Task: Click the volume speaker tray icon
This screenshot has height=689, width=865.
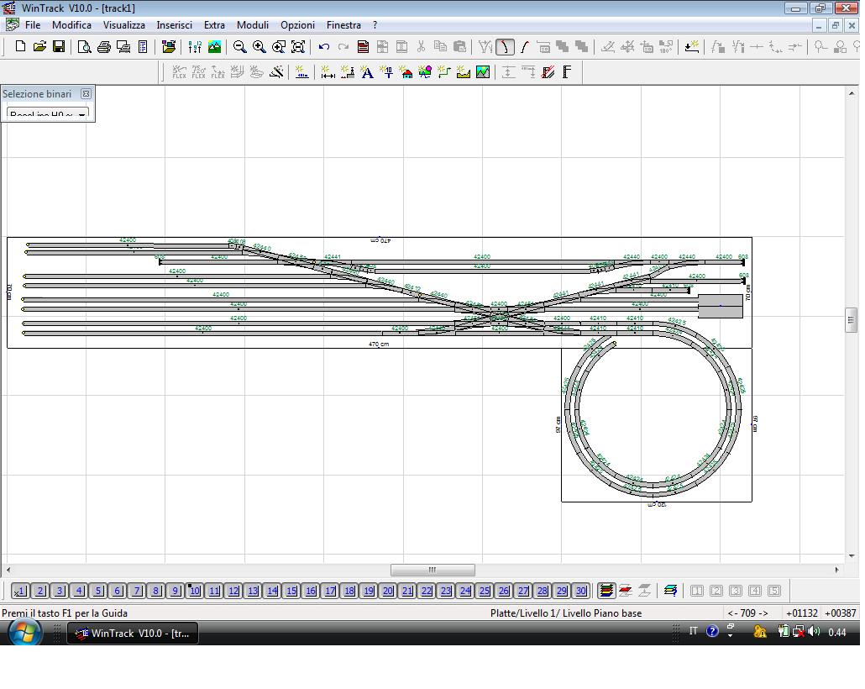Action: [x=813, y=632]
